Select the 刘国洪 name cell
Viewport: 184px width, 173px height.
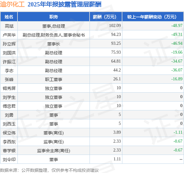pyautogui.click(x=9, y=53)
